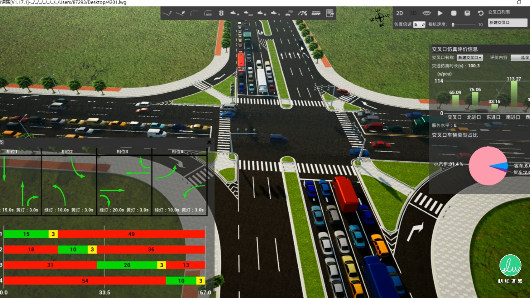The height and width of the screenshot is (298, 530).
Task: Switch to 2D view mode
Action: click(399, 13)
